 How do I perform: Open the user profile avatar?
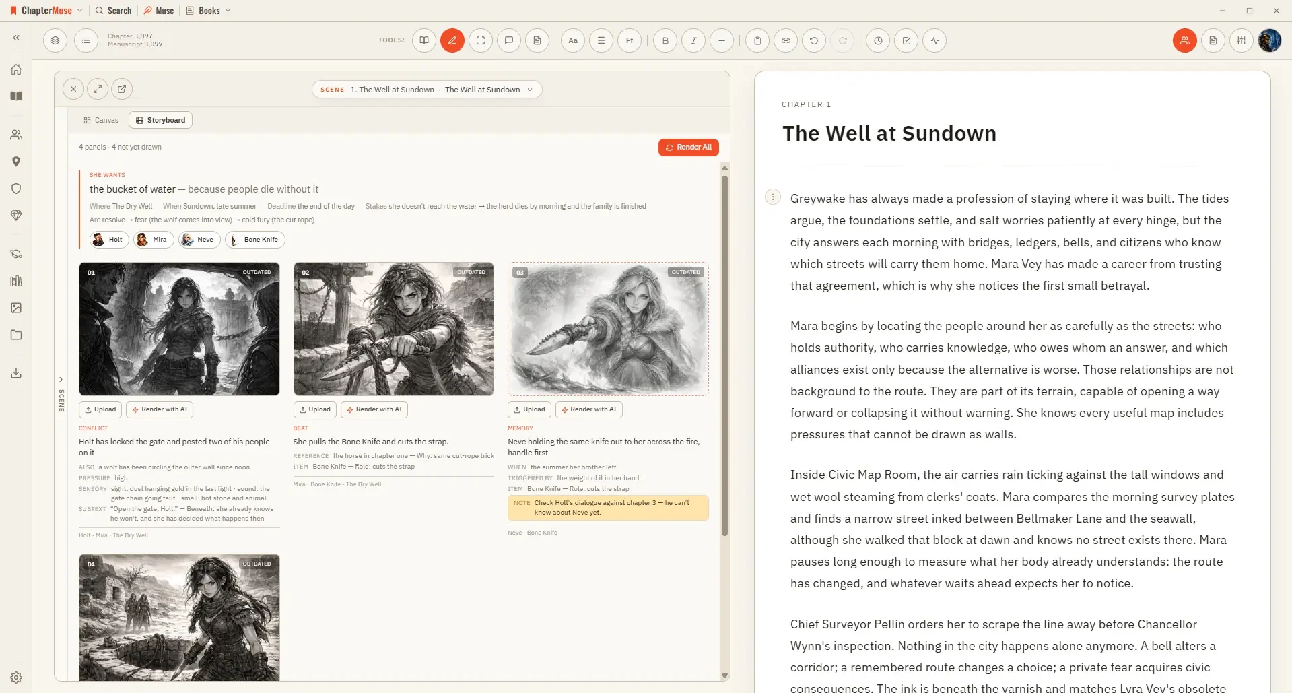(x=1270, y=40)
